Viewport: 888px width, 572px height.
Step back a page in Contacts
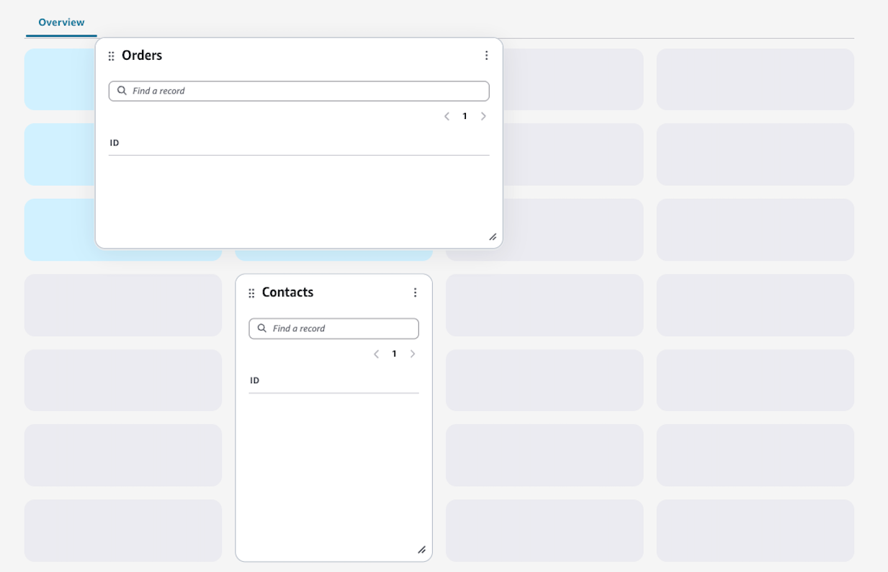tap(376, 354)
